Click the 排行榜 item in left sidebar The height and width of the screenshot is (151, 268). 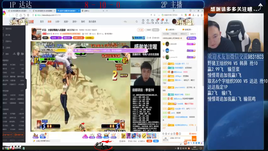tap(8, 35)
